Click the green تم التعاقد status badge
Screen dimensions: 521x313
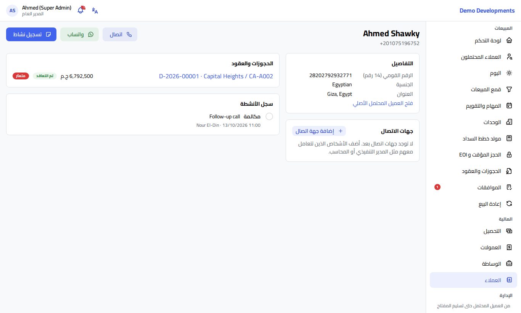[45, 76]
